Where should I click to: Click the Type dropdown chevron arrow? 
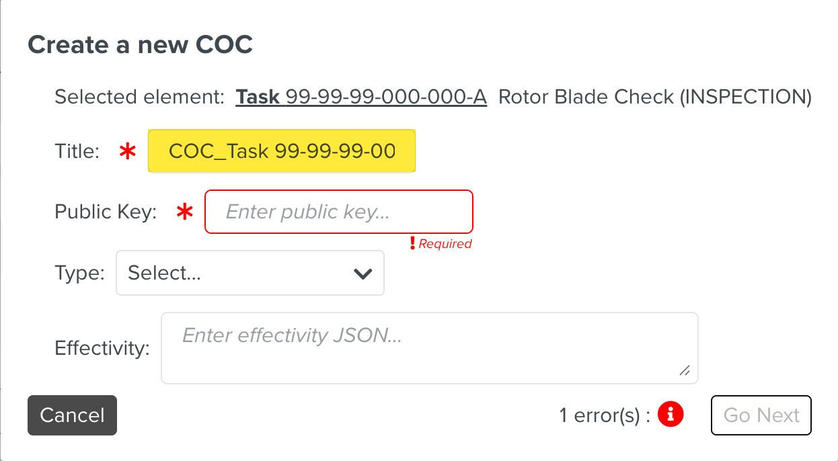point(363,274)
